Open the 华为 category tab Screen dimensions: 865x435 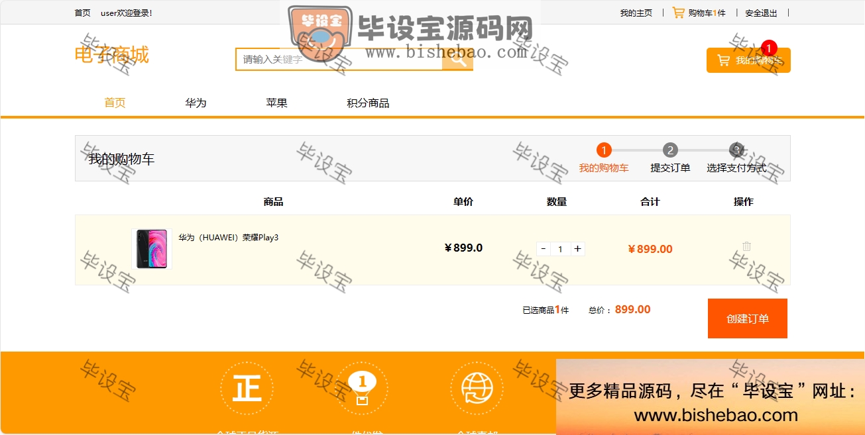(x=196, y=103)
